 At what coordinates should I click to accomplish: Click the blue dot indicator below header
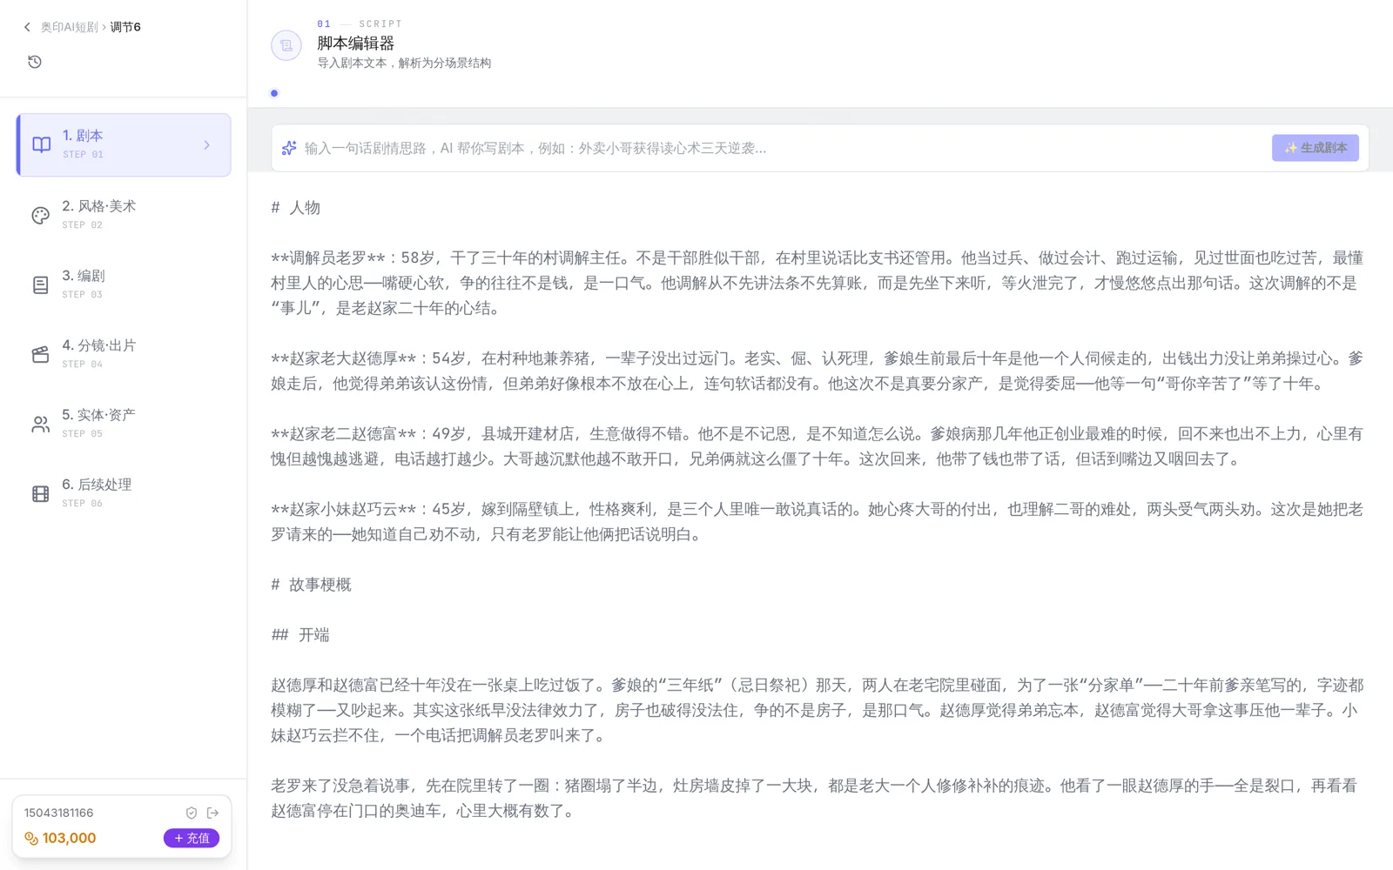pos(274,93)
